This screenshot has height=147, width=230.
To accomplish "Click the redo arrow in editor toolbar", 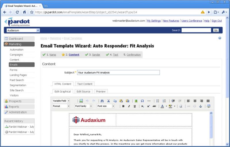I will click(94, 101).
